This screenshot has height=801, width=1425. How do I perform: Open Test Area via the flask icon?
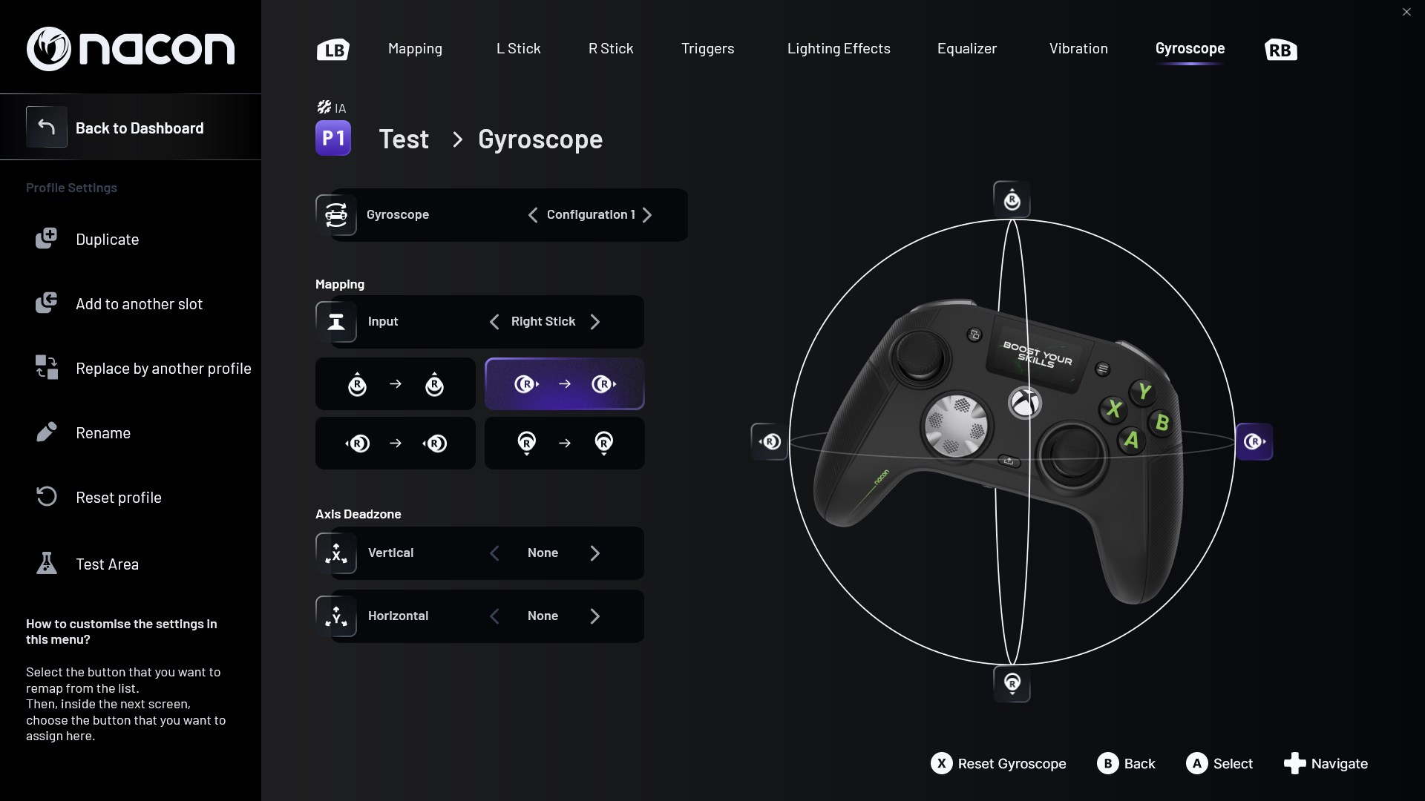click(46, 563)
